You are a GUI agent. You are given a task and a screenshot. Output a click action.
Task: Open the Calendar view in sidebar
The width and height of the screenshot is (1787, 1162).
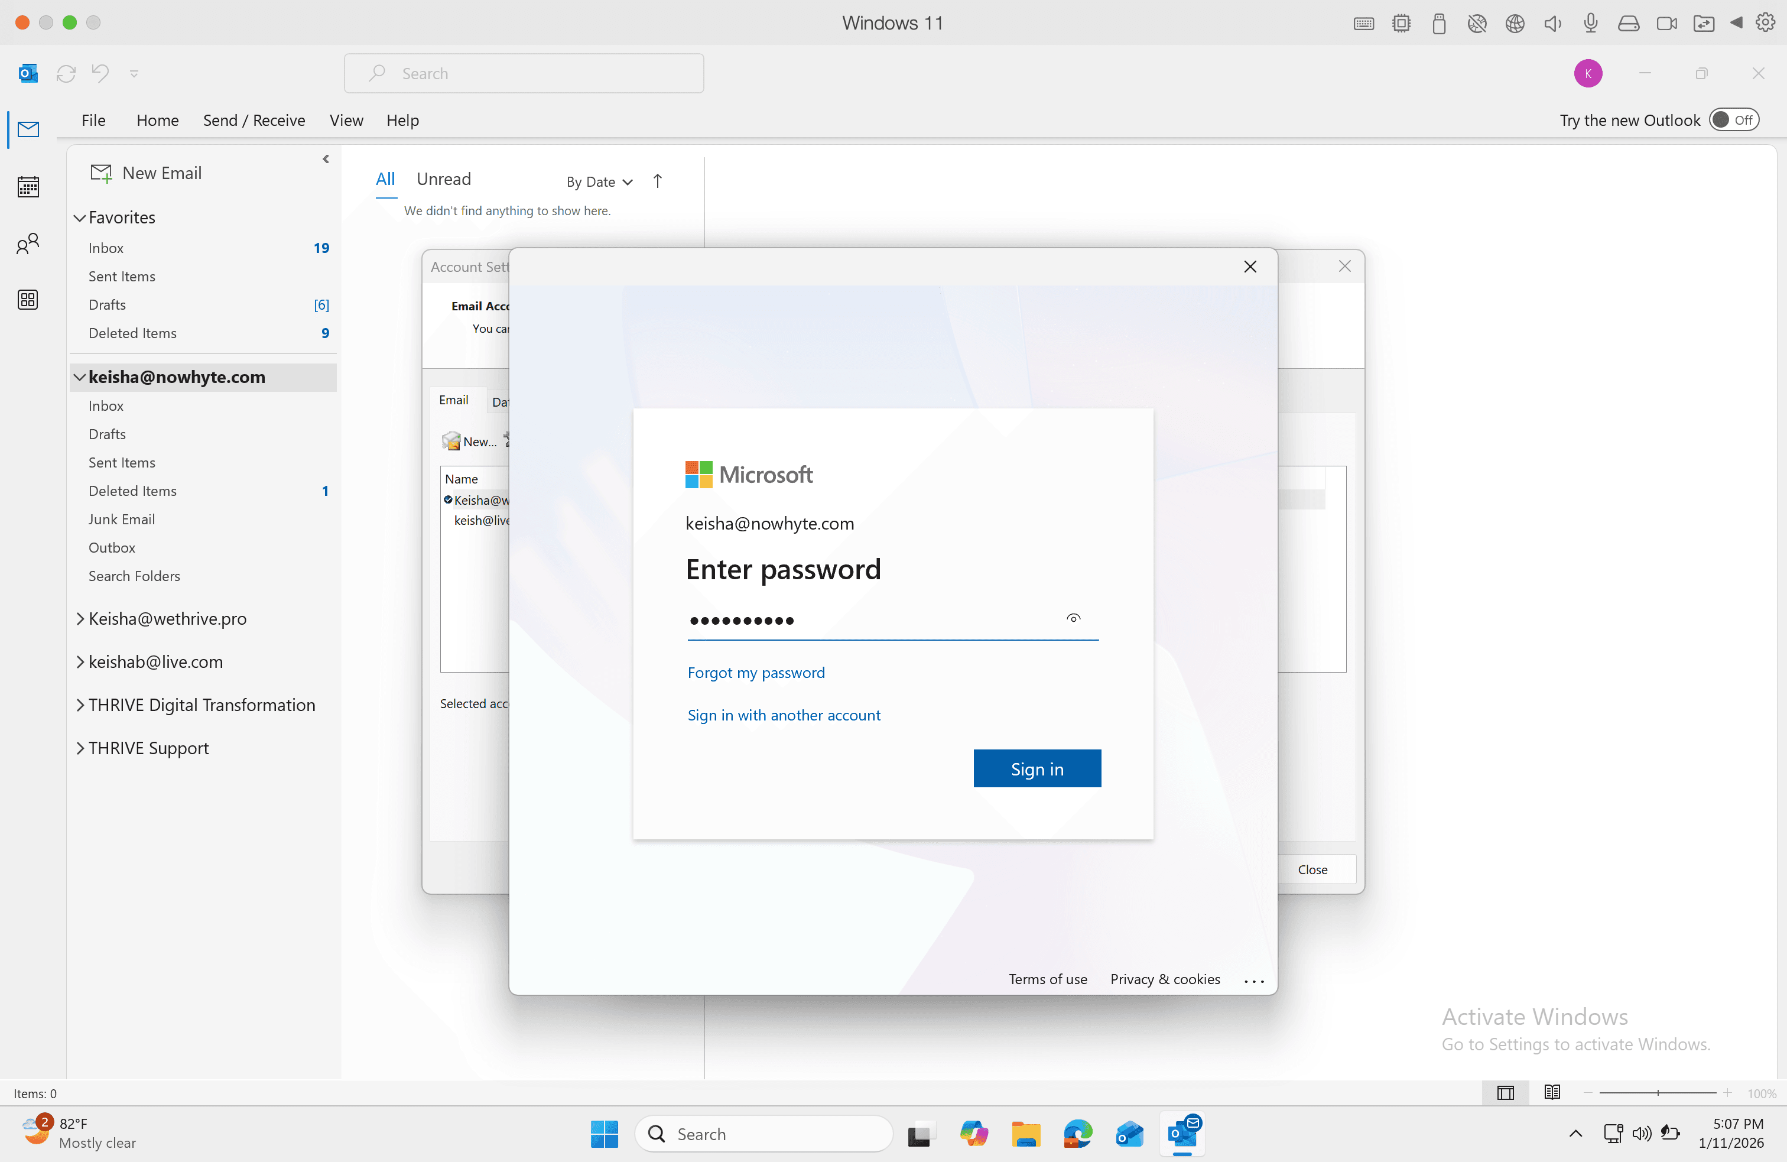28,186
